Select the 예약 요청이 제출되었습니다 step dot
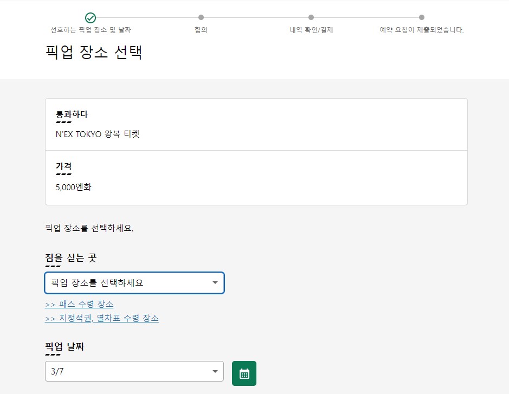Viewport: 509px width, 394px height. click(421, 17)
